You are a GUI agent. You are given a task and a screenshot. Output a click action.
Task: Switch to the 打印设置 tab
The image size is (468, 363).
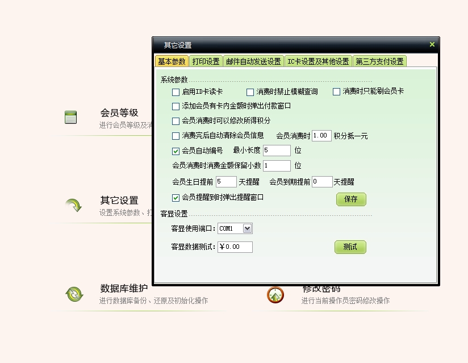pos(206,62)
